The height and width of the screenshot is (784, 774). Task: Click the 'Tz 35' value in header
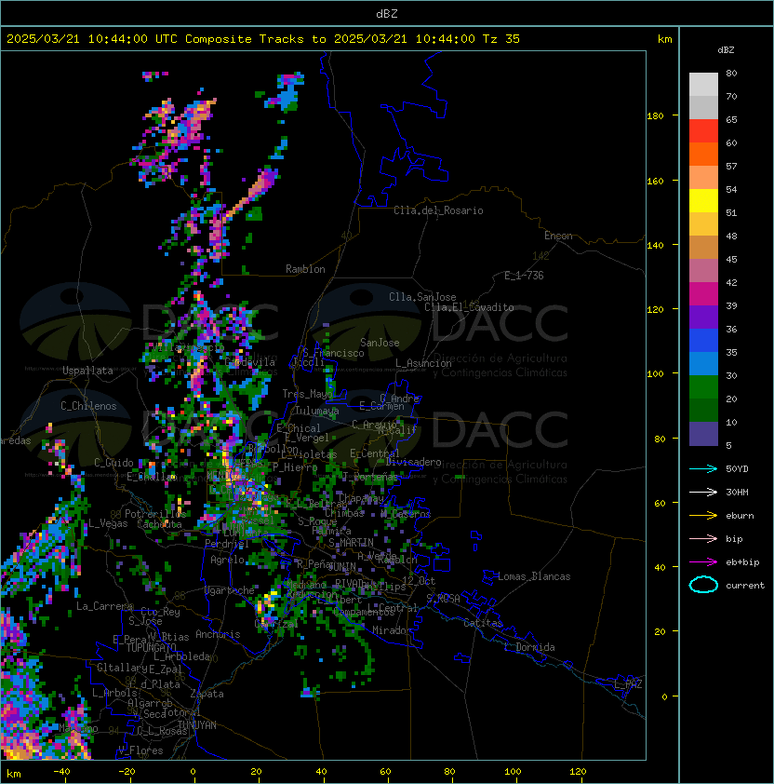[501, 39]
